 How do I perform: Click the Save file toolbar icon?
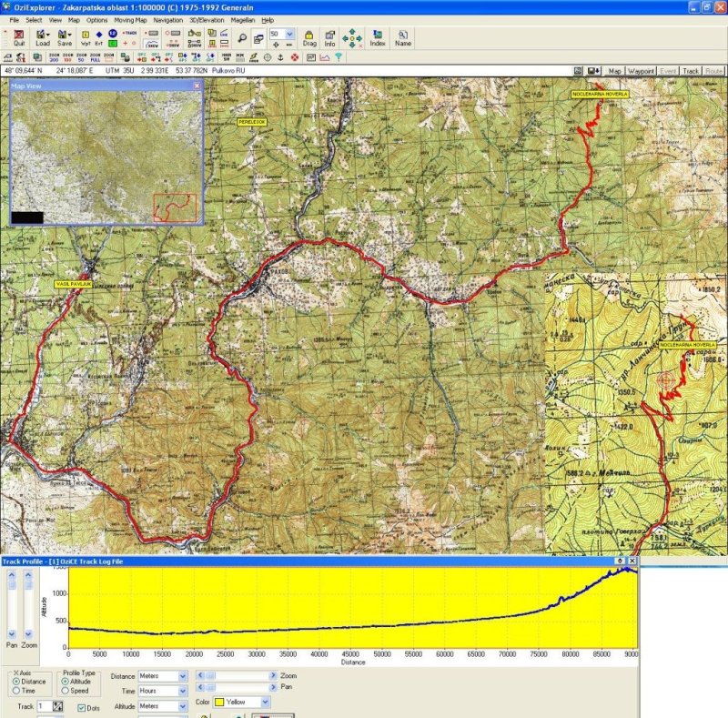tap(65, 36)
